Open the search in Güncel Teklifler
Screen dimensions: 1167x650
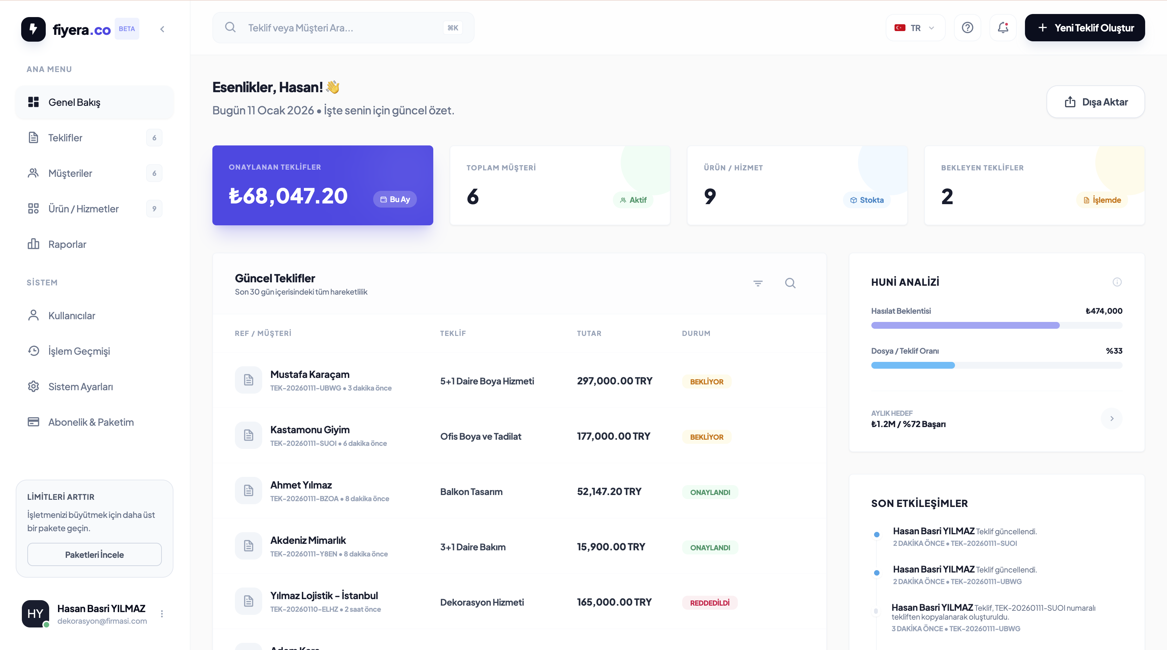tap(790, 283)
